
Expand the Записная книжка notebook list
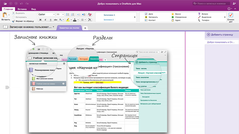click(53, 27)
